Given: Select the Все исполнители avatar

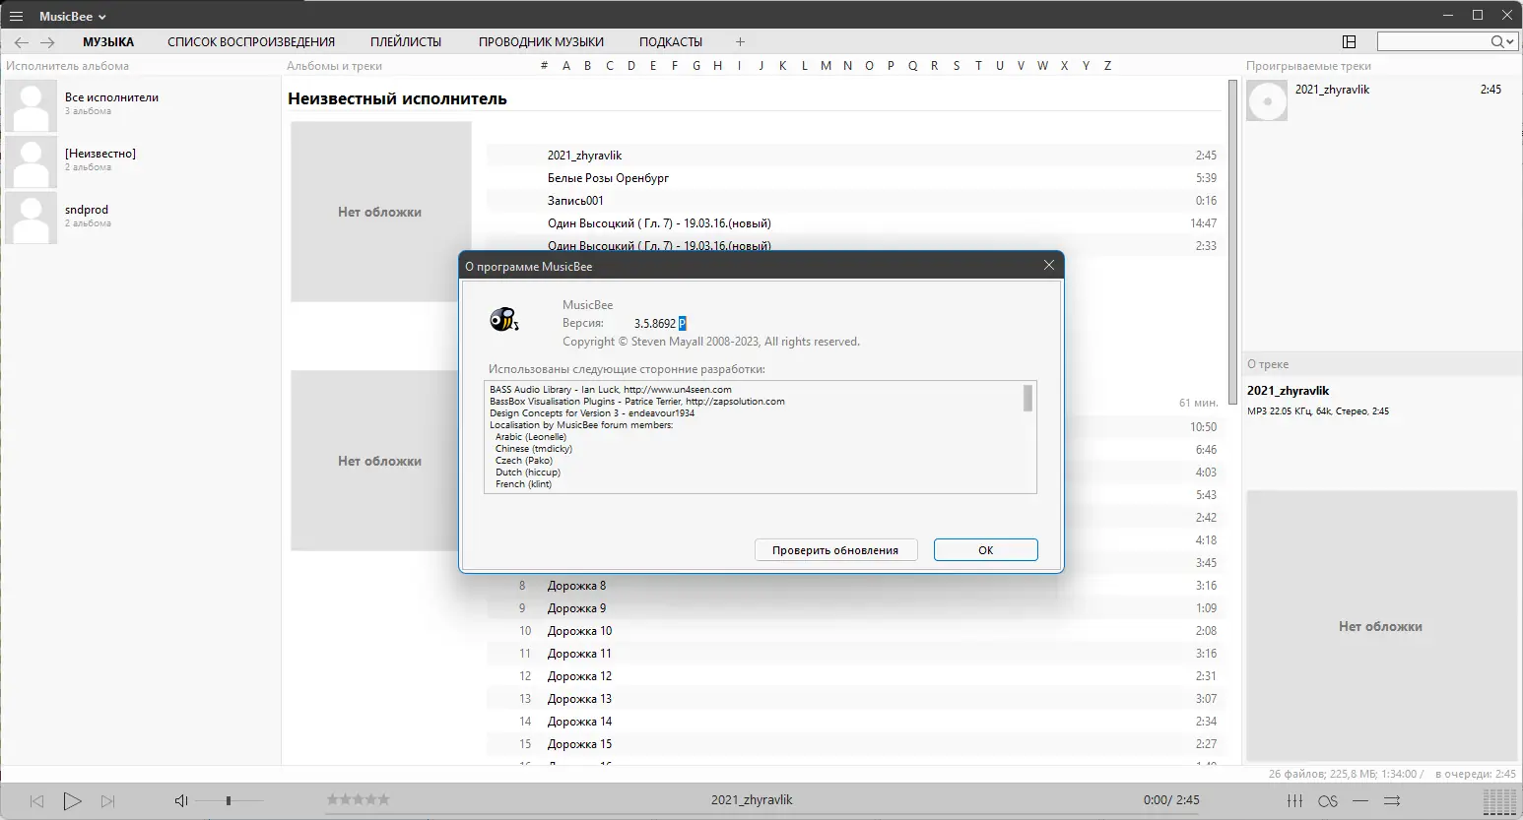Looking at the screenshot, I should (32, 105).
